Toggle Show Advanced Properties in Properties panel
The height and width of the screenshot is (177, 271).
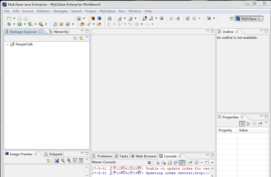[x=248, y=124]
